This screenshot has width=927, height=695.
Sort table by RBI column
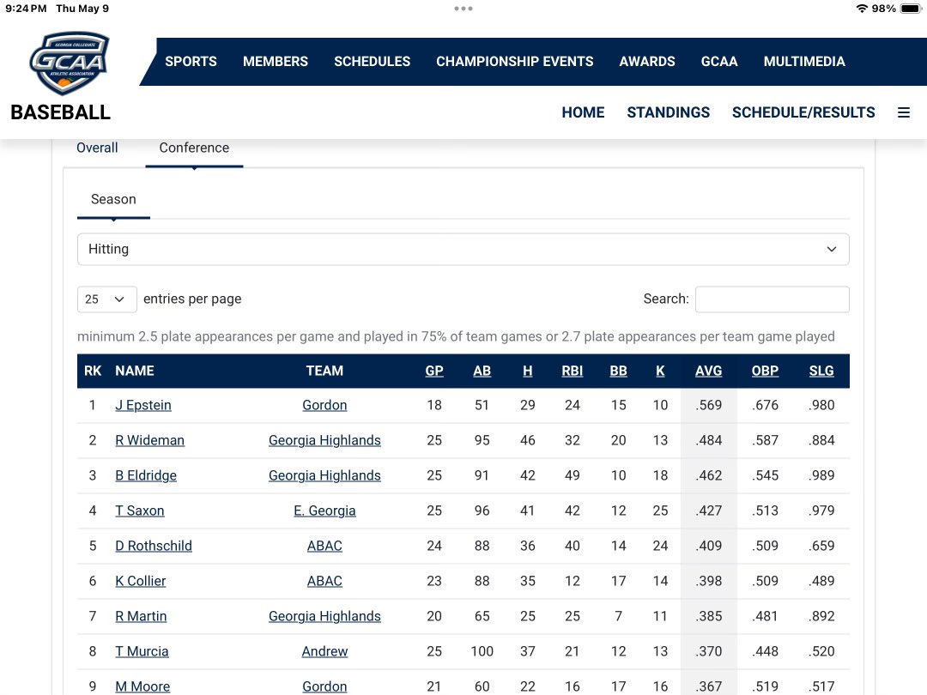(x=573, y=371)
